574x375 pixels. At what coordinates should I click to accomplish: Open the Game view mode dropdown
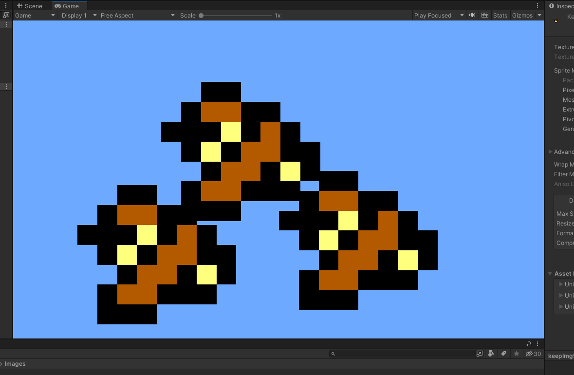35,16
